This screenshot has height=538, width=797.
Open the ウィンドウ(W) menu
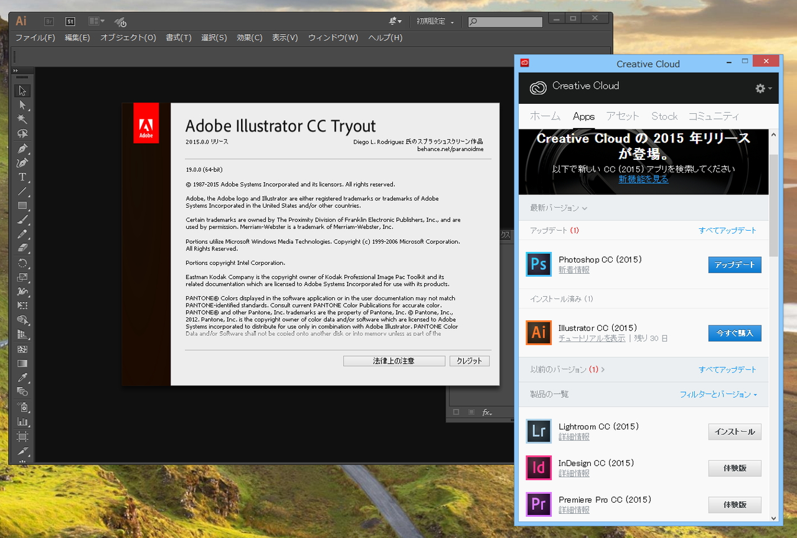pos(333,37)
